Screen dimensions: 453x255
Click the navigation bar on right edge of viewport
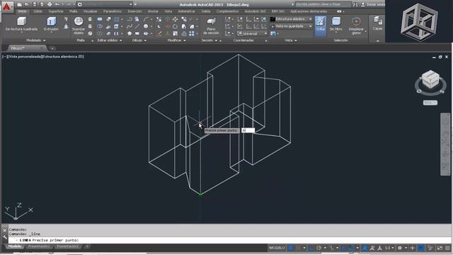[x=445, y=144]
